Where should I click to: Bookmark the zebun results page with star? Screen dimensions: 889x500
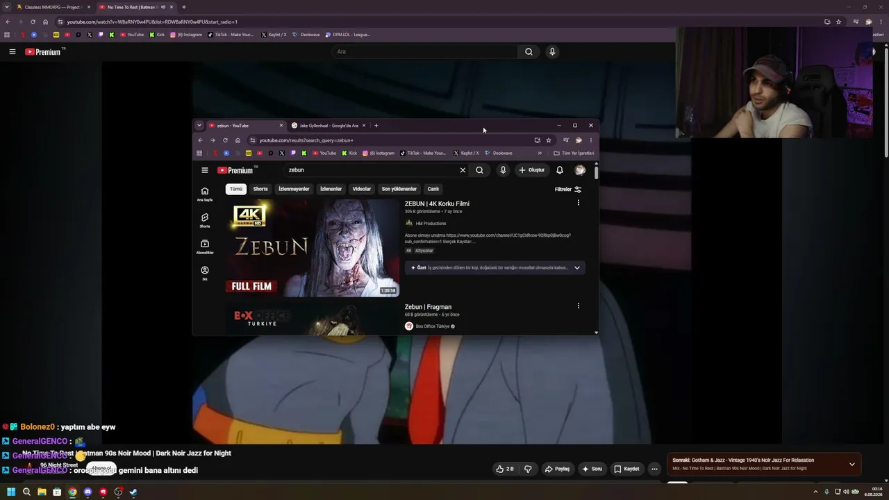(x=548, y=140)
